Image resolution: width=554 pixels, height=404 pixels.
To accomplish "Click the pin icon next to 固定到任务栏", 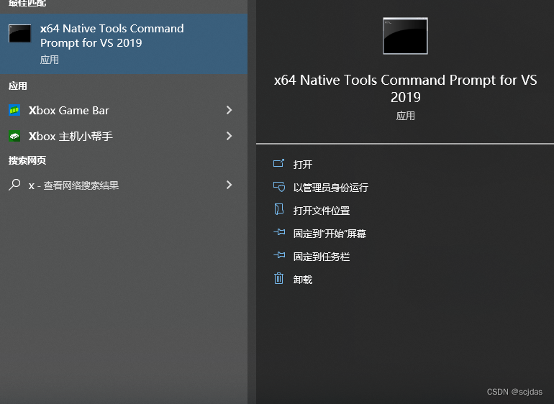I will 279,255.
